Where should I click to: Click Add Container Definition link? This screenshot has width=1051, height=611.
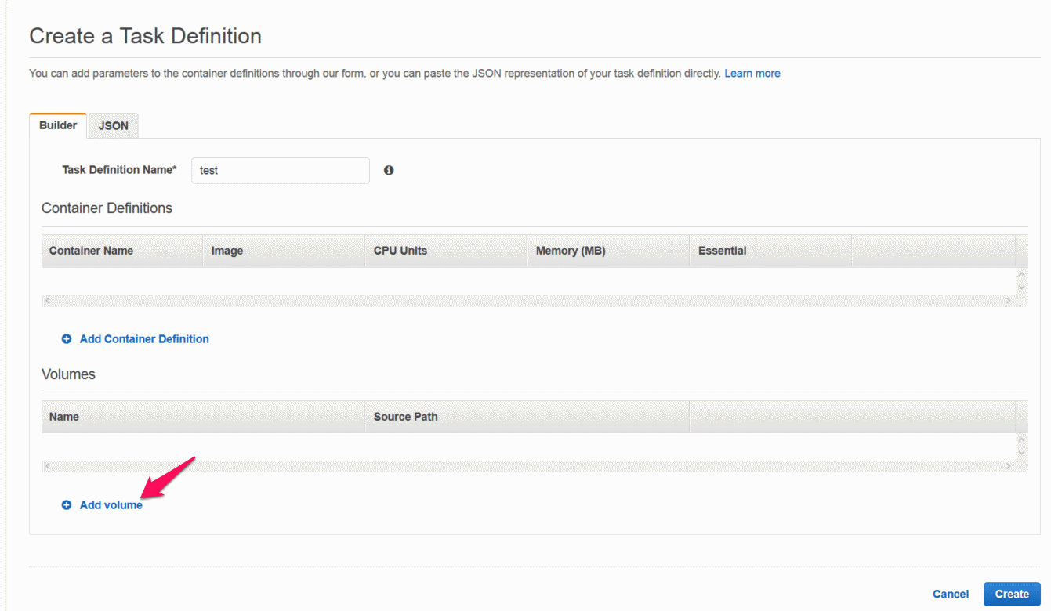tap(144, 339)
